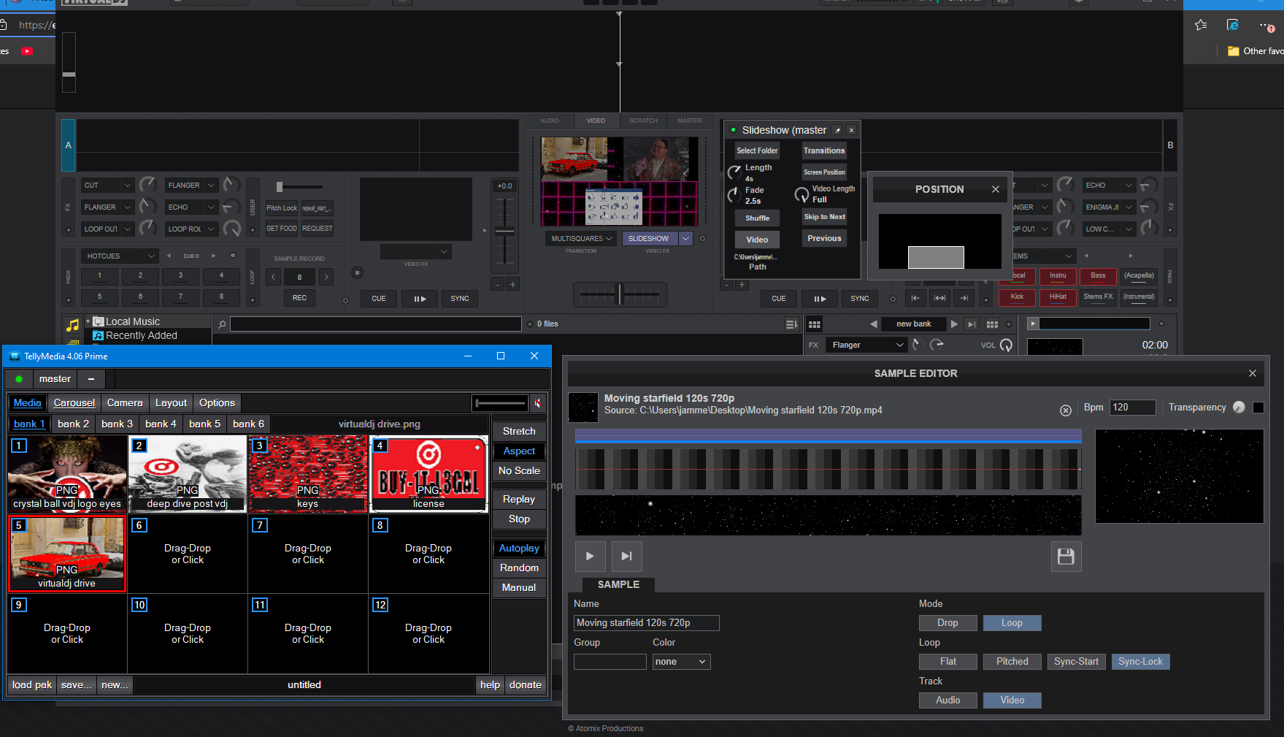Image resolution: width=1284 pixels, height=737 pixels.
Task: Open the HOTCUES pads dropdown
Action: (120, 256)
